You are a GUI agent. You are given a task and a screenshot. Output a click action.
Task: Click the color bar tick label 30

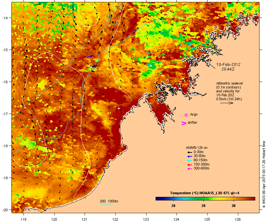233,206
